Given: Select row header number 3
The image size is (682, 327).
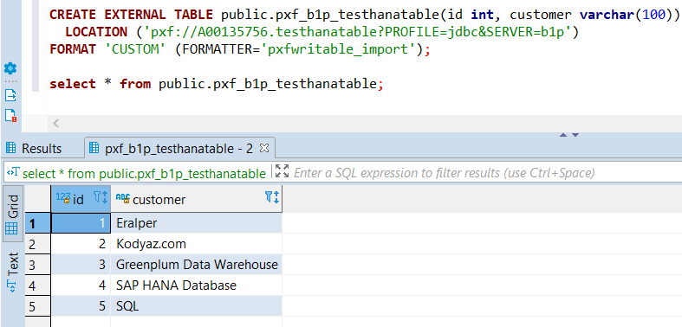Looking at the screenshot, I should (38, 265).
